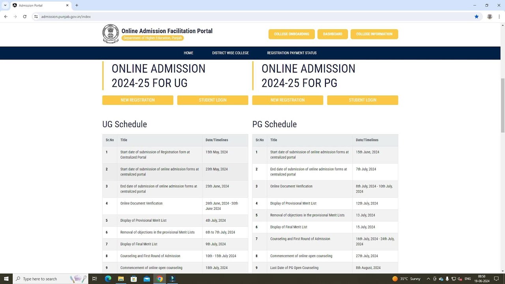Click the address bar URL
505x284 pixels.
coord(66,17)
